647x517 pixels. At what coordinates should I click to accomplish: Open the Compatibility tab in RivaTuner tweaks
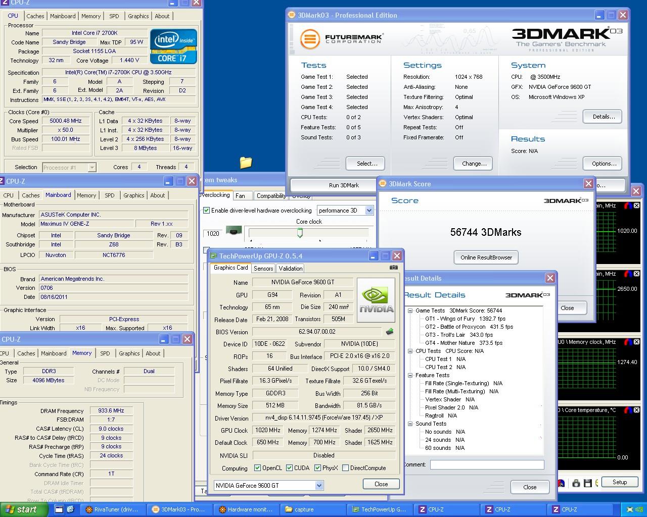(x=271, y=196)
